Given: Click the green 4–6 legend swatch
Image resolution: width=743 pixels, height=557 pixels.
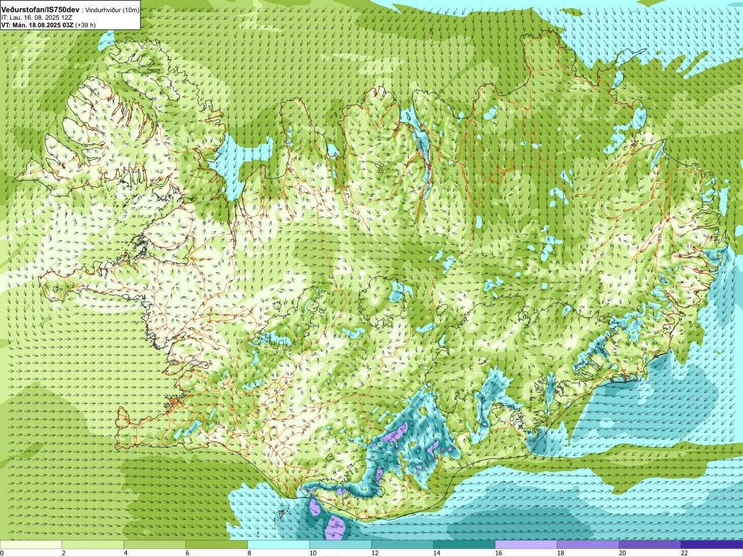Looking at the screenshot, I should (x=154, y=545).
